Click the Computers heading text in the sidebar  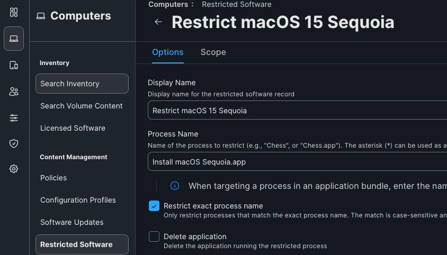81,16
